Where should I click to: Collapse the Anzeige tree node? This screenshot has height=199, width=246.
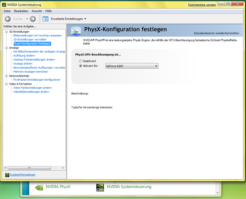click(7, 48)
